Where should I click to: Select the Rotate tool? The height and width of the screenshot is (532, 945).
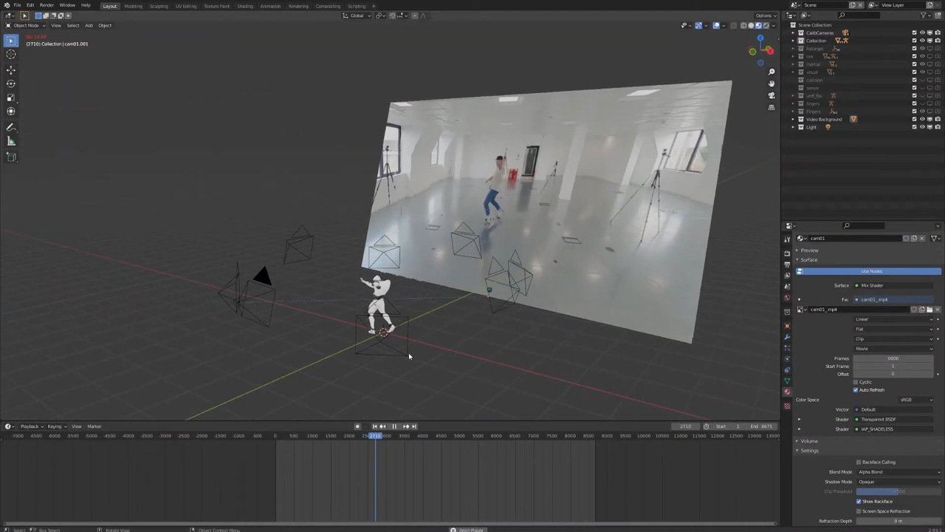pyautogui.click(x=11, y=83)
